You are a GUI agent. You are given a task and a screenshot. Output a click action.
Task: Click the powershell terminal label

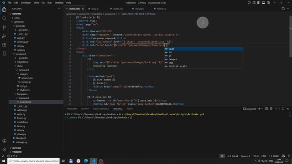(250, 109)
